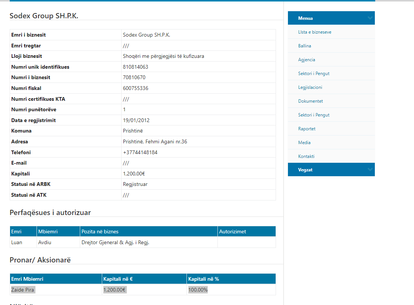Click the fiscal number 600755336
414x305 pixels.
click(x=135, y=88)
